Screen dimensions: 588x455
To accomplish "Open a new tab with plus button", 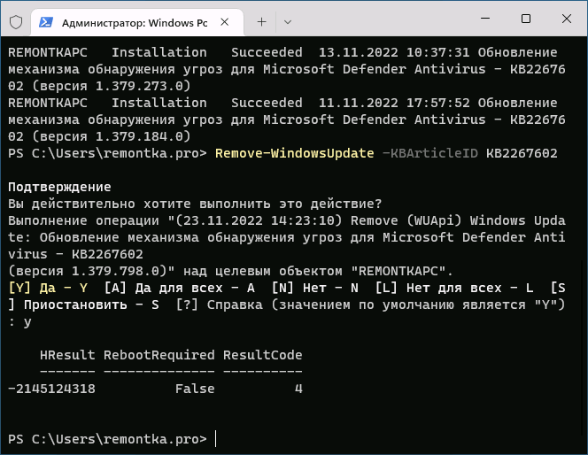I will [x=262, y=22].
